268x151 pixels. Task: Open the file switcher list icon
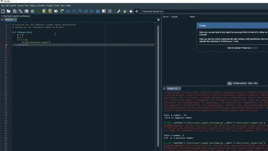point(26,11)
